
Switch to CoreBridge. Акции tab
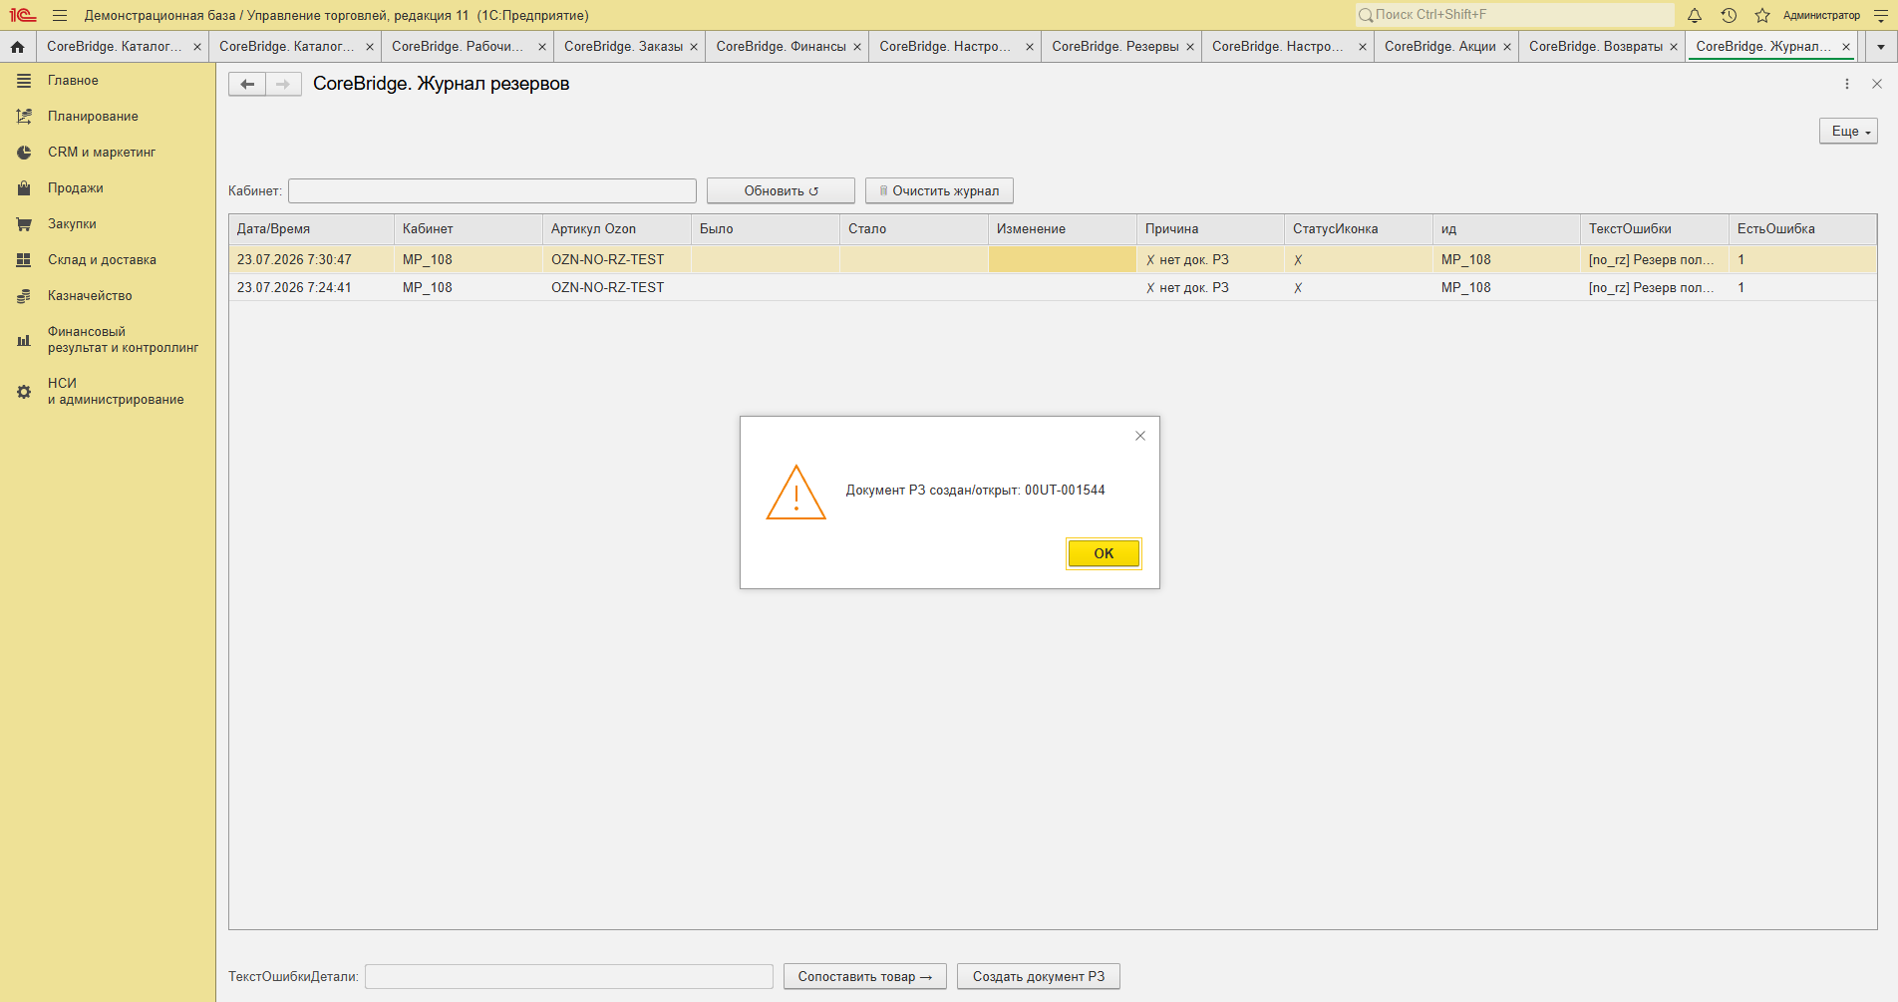point(1439,47)
